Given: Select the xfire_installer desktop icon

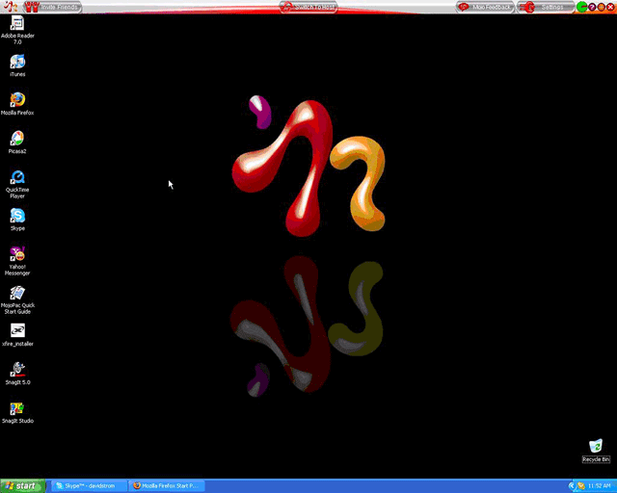Looking at the screenshot, I should [x=17, y=335].
